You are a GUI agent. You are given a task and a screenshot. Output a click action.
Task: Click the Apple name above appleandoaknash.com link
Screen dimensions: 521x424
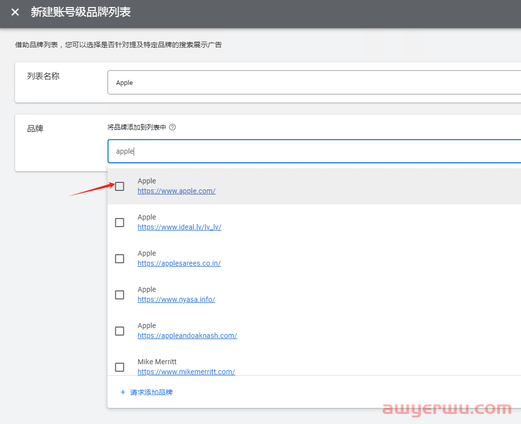[147, 326]
